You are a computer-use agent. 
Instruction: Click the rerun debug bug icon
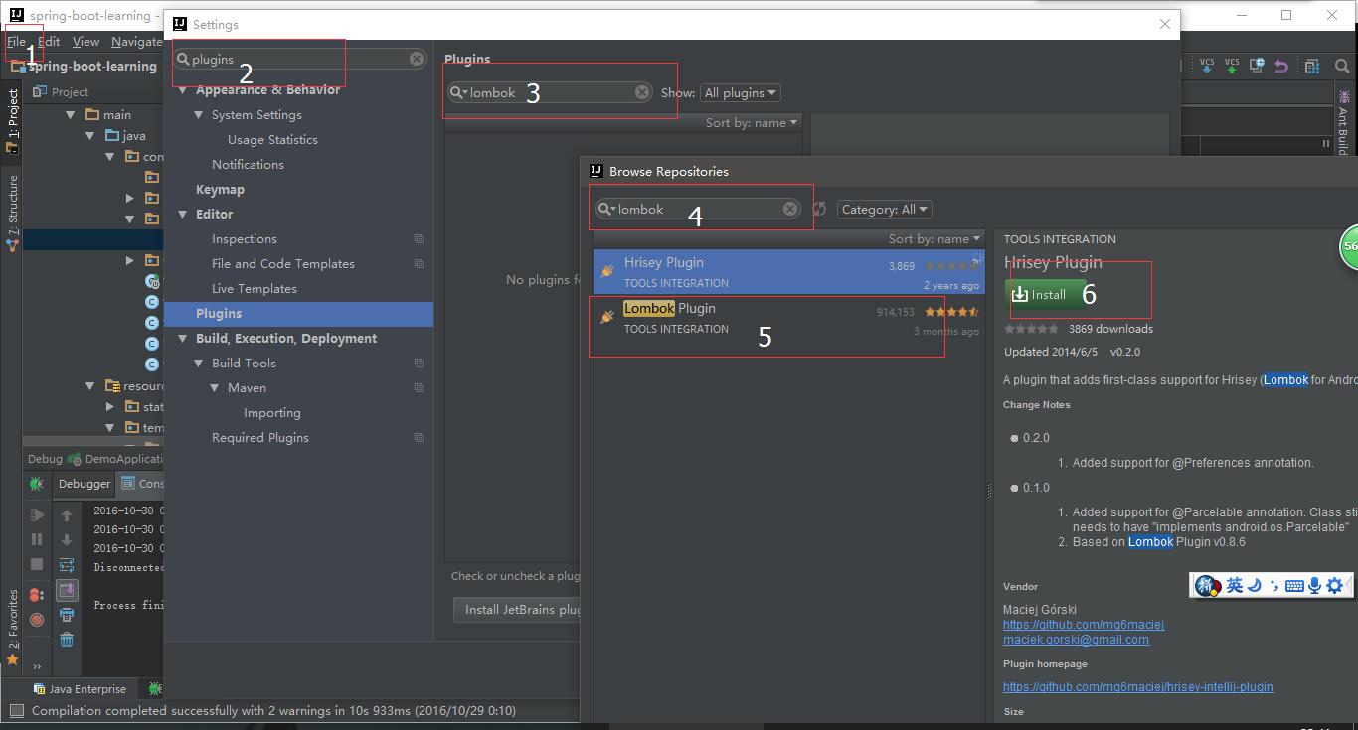37,484
